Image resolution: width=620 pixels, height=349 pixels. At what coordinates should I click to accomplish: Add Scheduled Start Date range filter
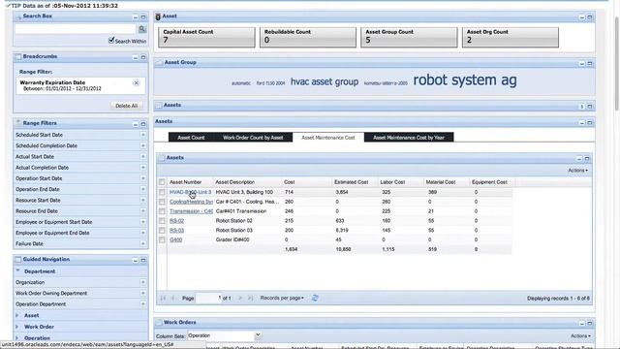[x=142, y=135]
